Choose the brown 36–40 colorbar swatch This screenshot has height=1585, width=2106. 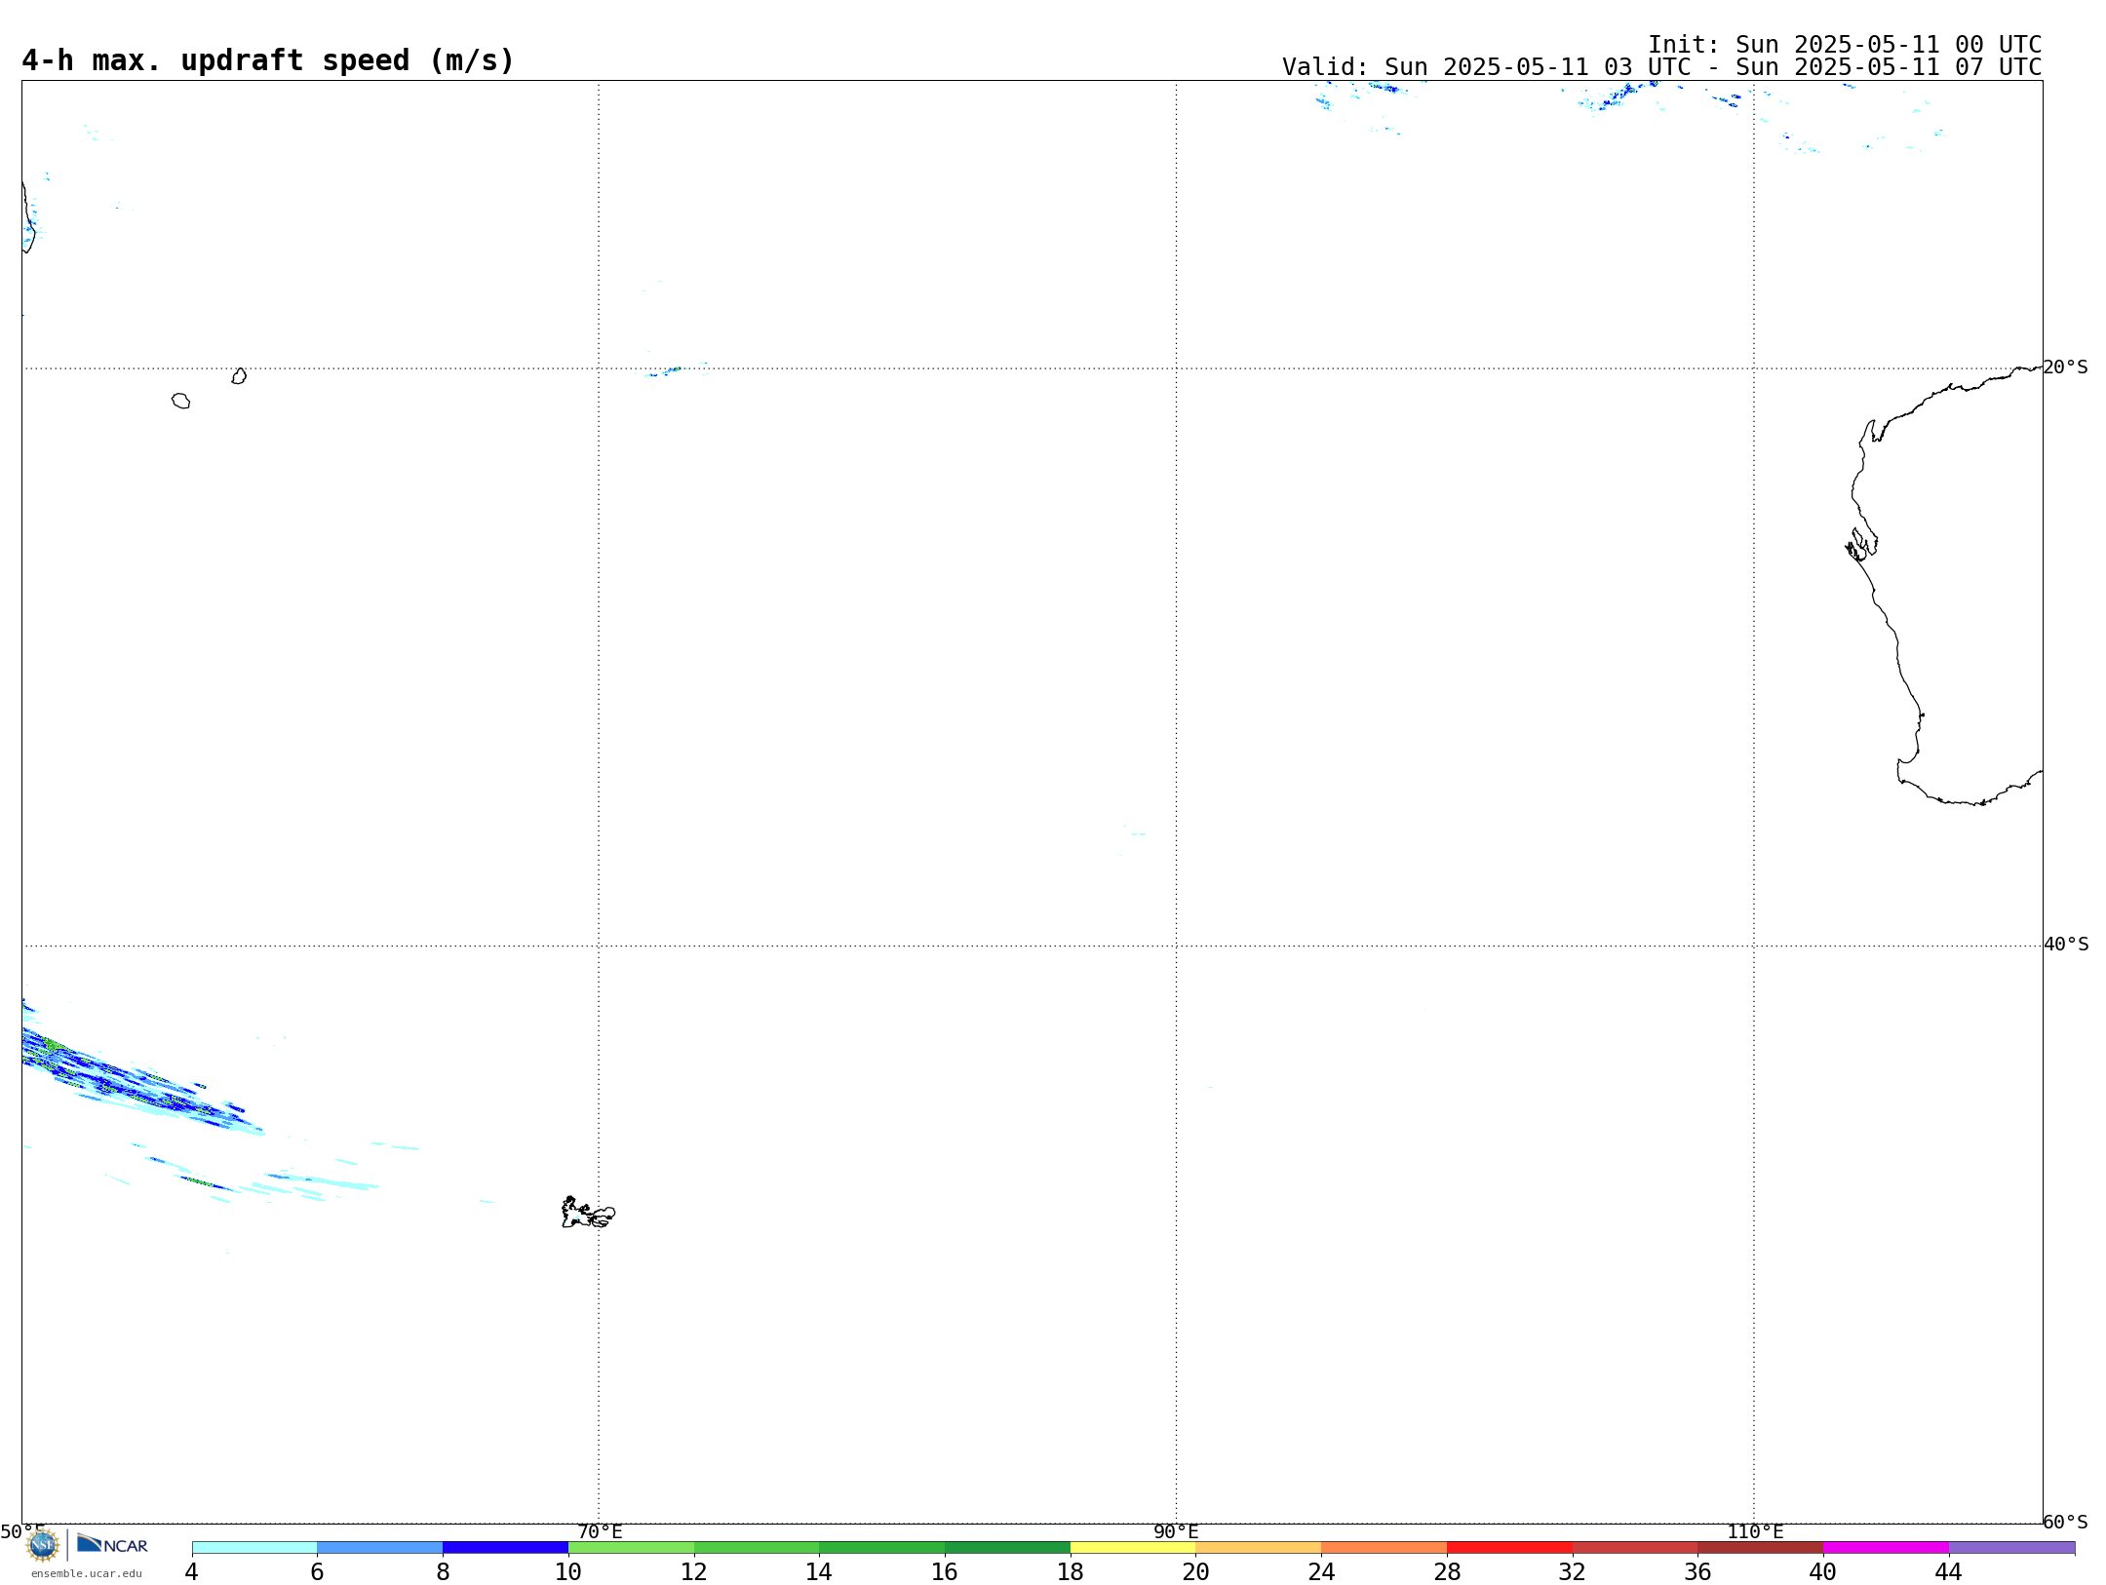coord(1761,1547)
